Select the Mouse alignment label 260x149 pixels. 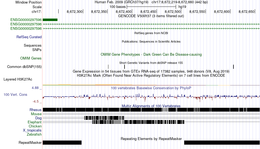click(36, 114)
